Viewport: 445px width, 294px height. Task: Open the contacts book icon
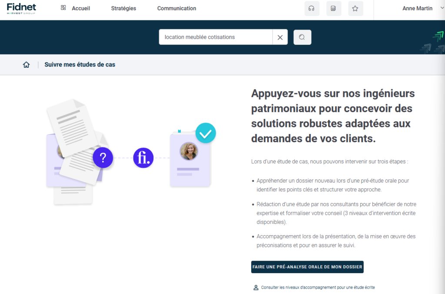(x=333, y=9)
